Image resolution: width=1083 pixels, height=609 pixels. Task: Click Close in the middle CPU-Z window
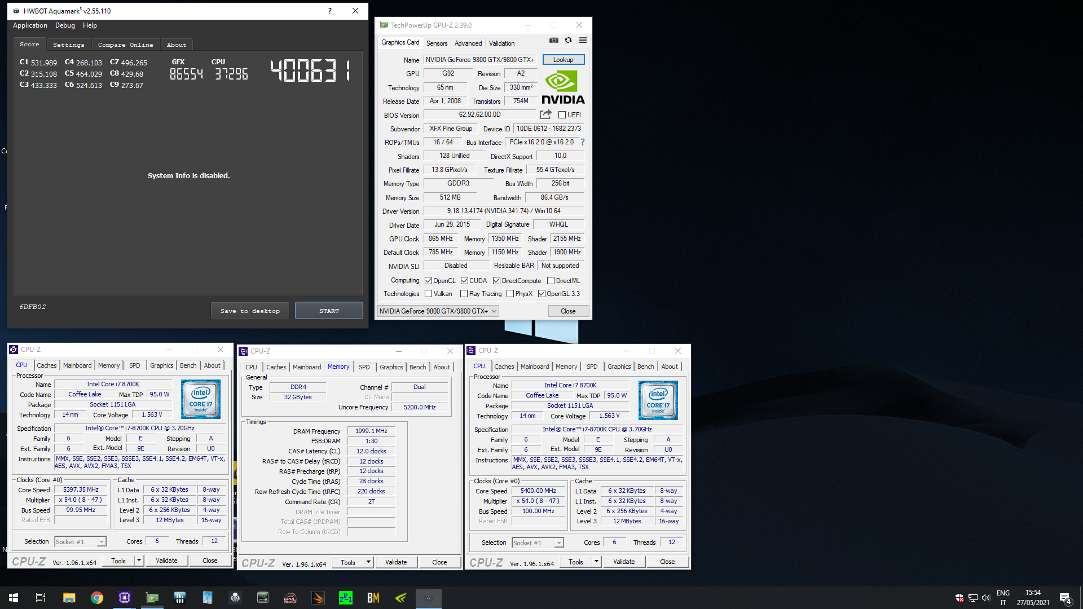[x=439, y=562]
